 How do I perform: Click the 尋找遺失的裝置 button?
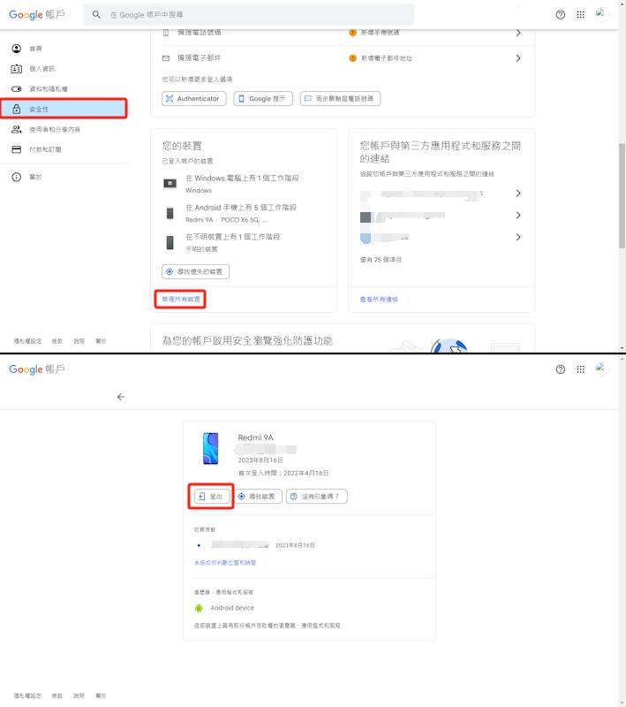(x=195, y=271)
